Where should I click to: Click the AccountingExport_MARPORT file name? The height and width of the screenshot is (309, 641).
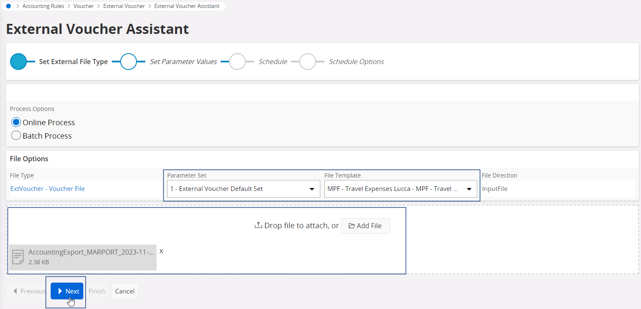pyautogui.click(x=91, y=252)
